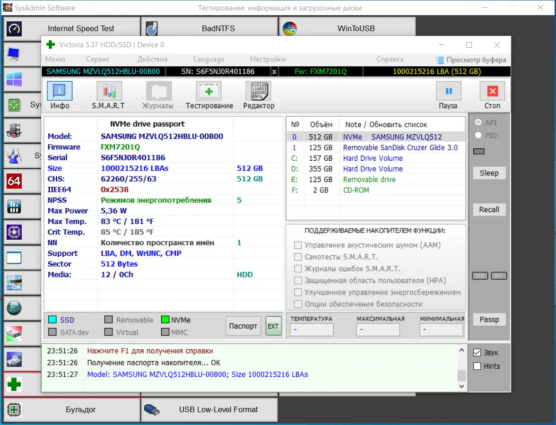
Task: Click the blank window icon in sidebar
Action: click(x=14, y=258)
